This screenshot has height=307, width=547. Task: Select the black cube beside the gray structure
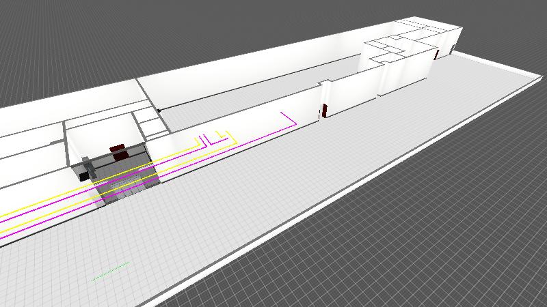84,175
